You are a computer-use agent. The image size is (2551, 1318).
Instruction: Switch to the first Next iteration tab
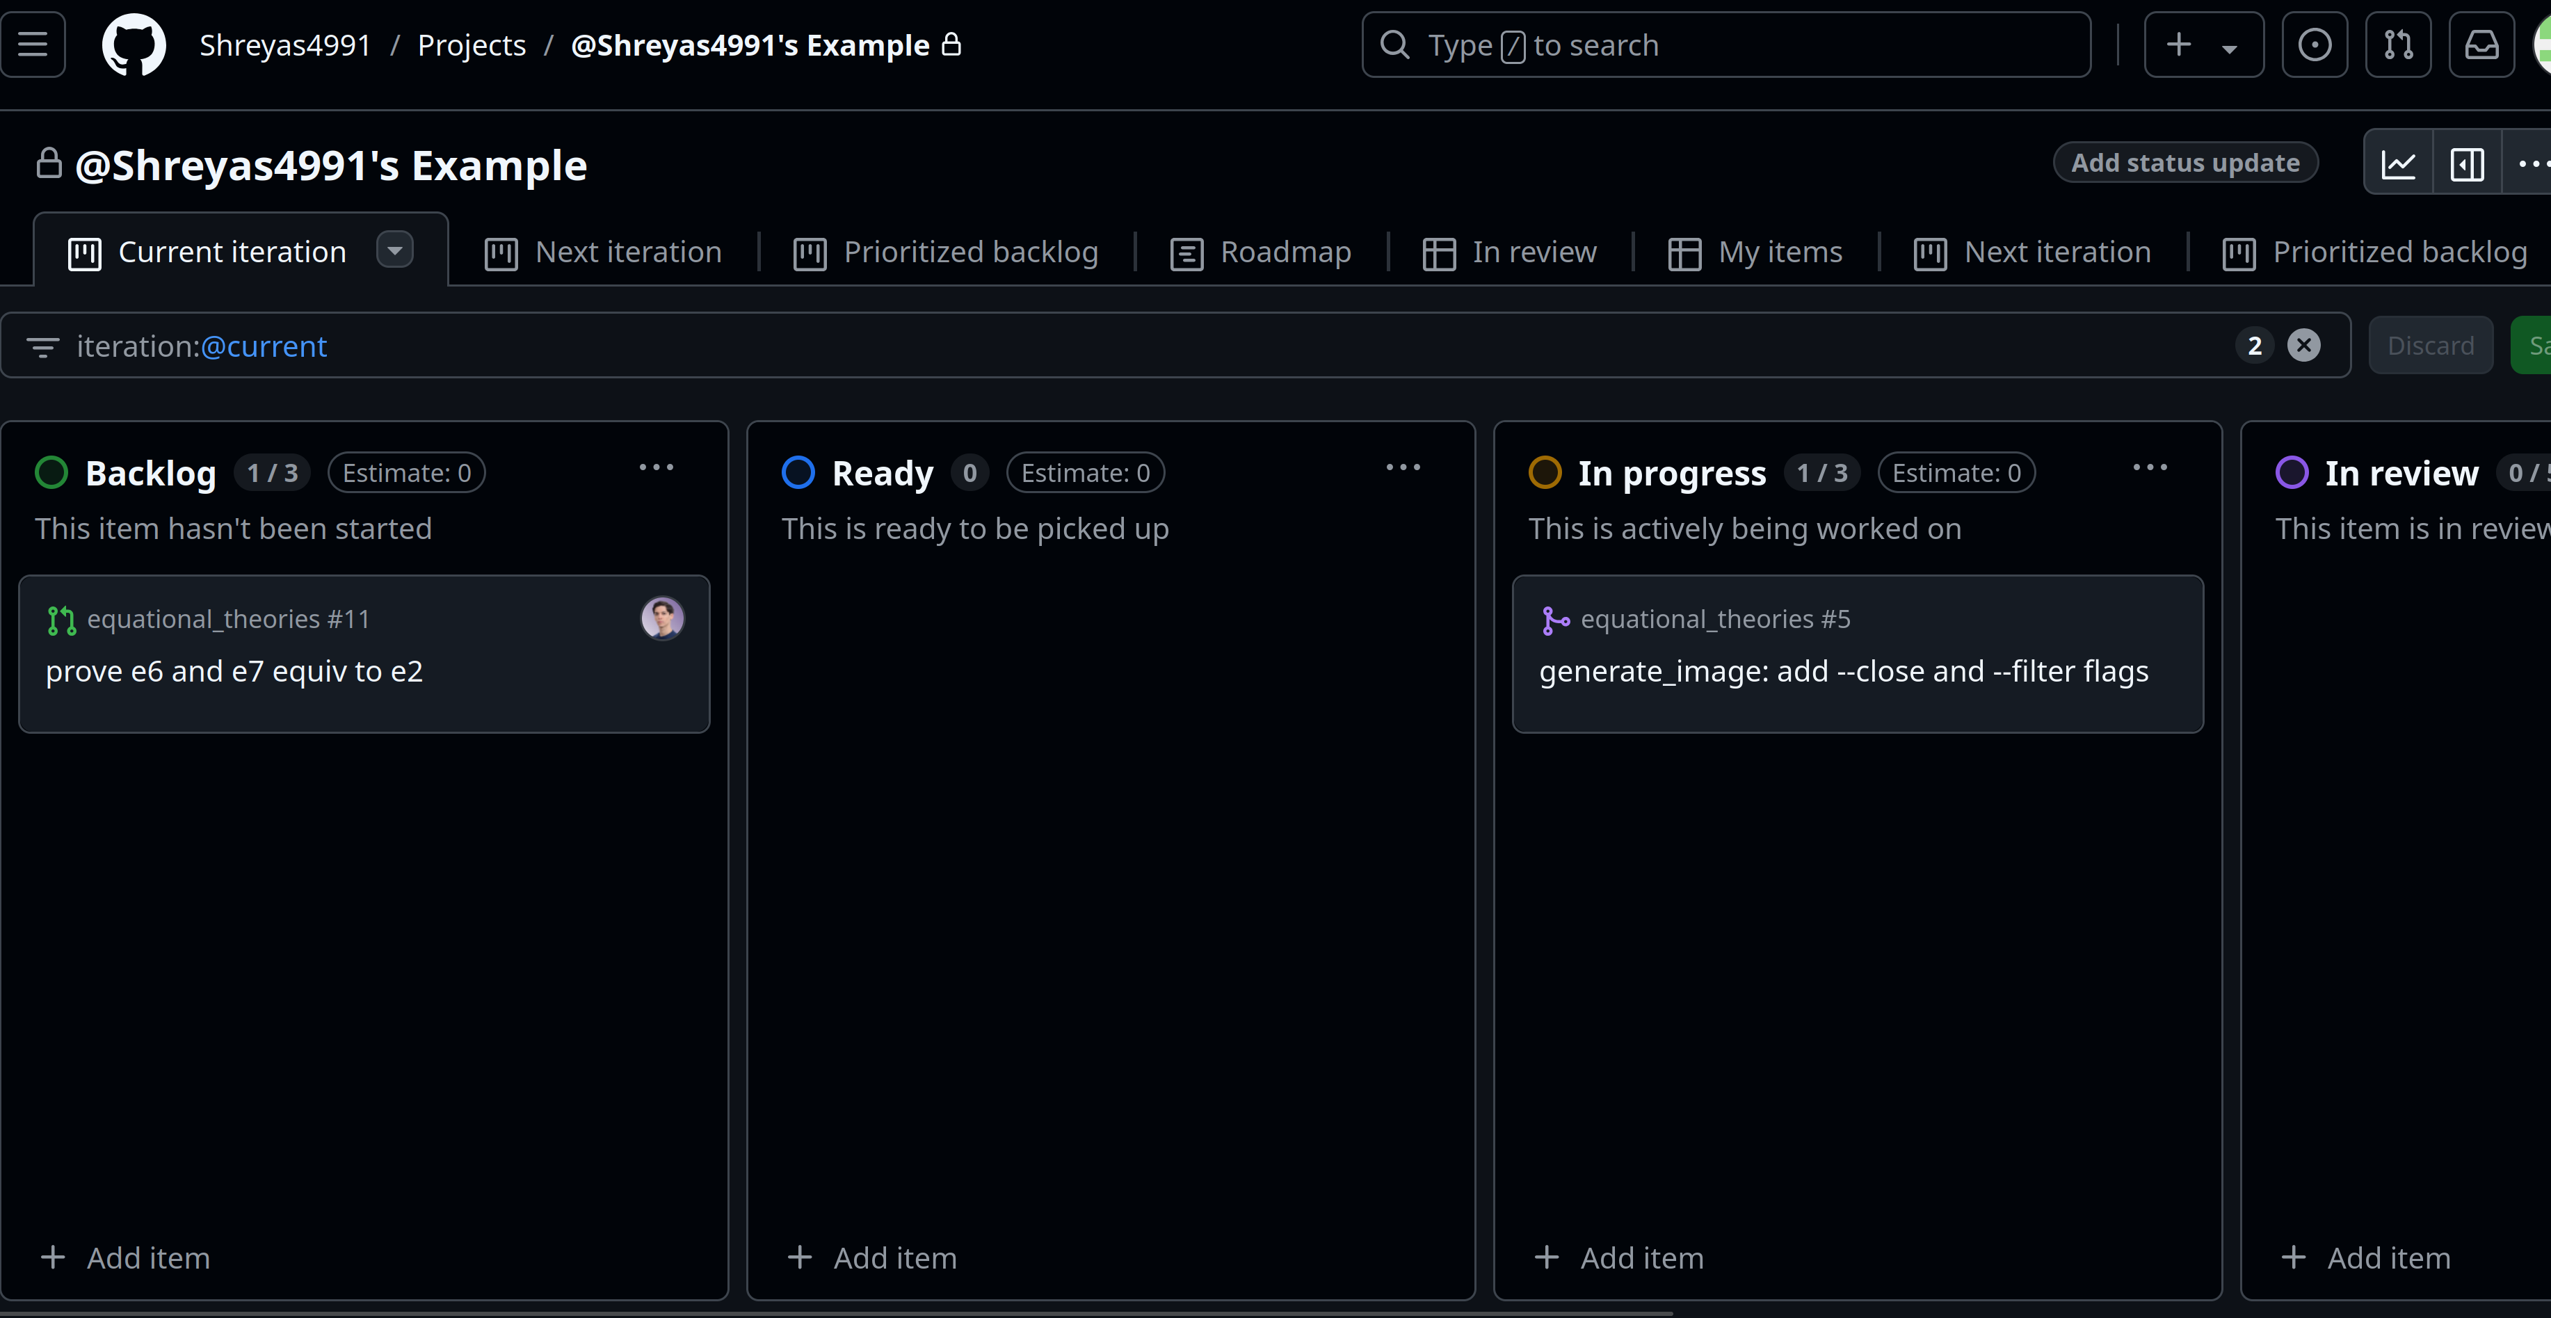[x=603, y=252]
